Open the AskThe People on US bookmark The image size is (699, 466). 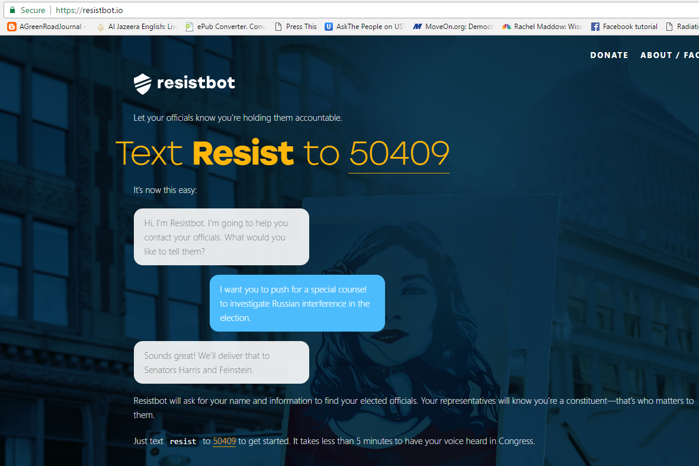click(365, 27)
